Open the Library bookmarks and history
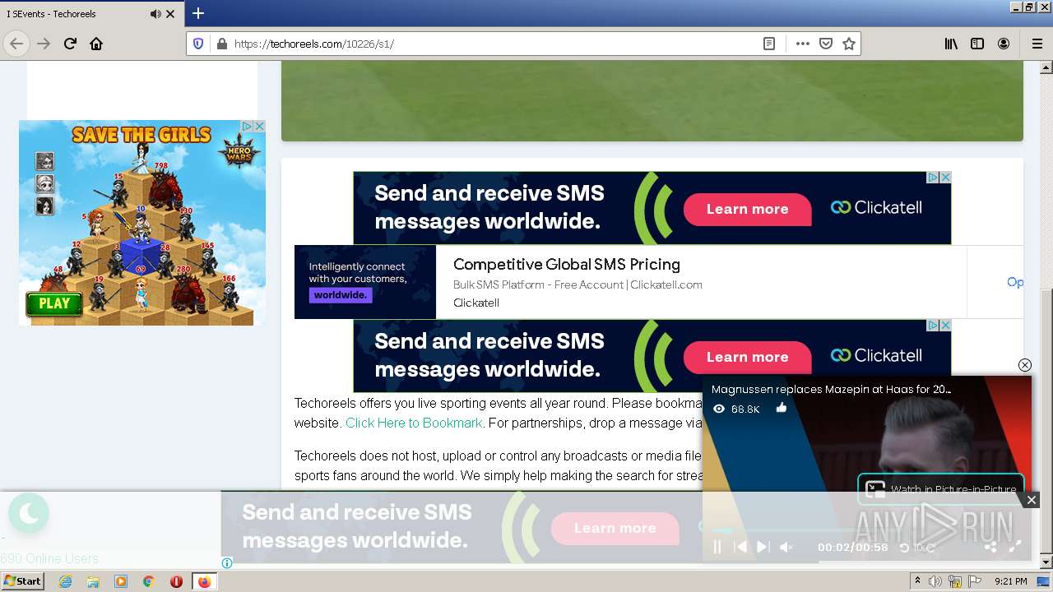The image size is (1053, 592). click(951, 44)
